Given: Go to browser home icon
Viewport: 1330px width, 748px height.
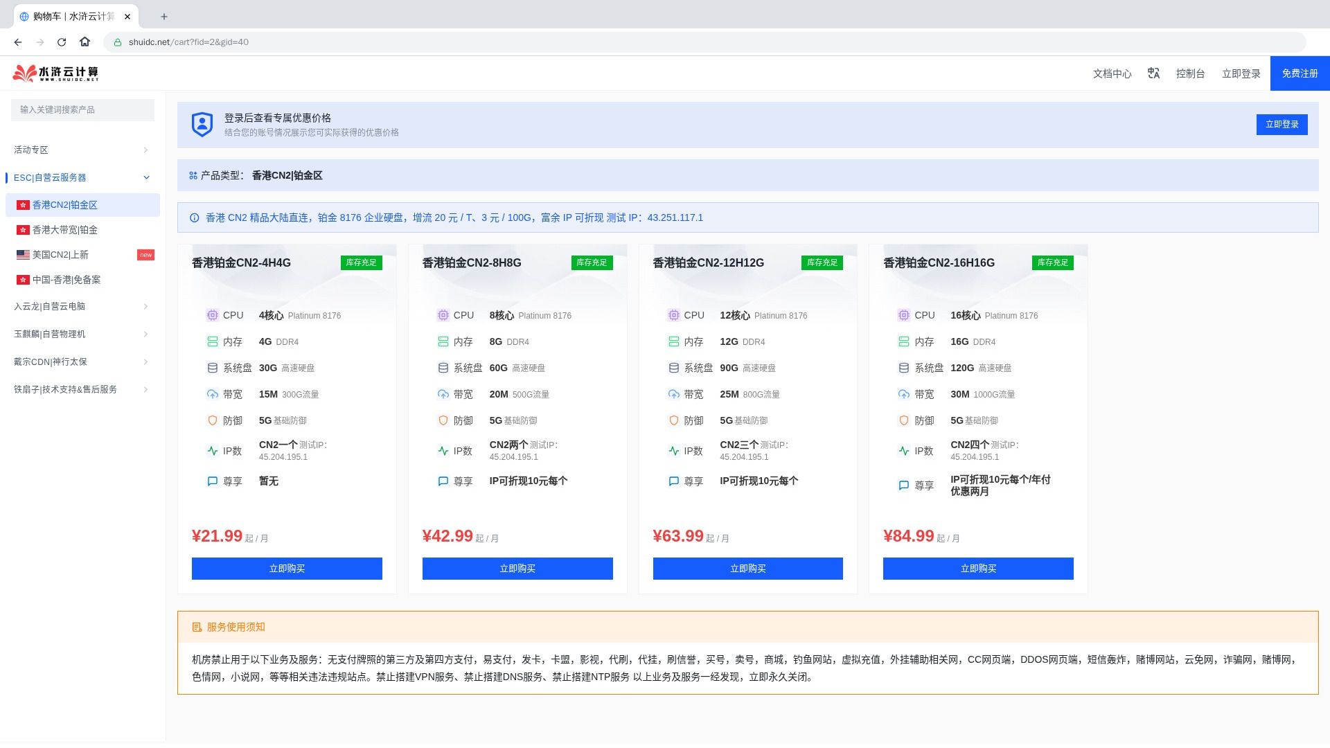Looking at the screenshot, I should [85, 42].
